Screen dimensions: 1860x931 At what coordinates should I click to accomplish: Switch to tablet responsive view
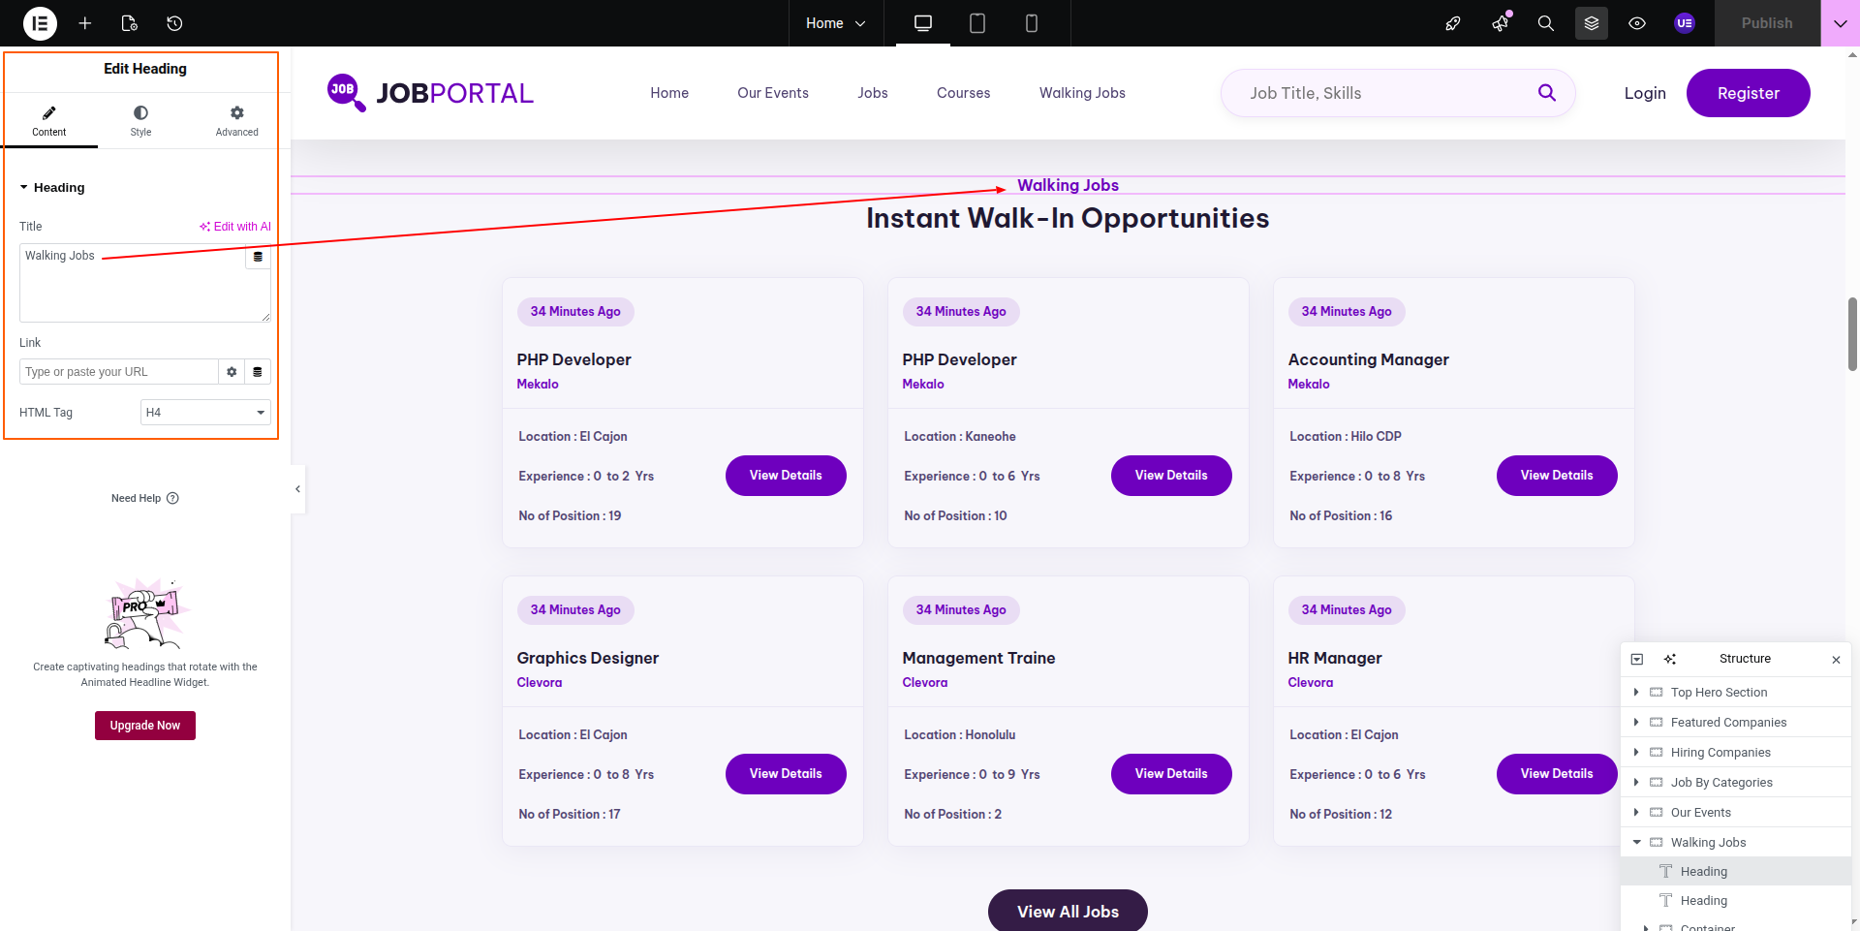pos(977,23)
